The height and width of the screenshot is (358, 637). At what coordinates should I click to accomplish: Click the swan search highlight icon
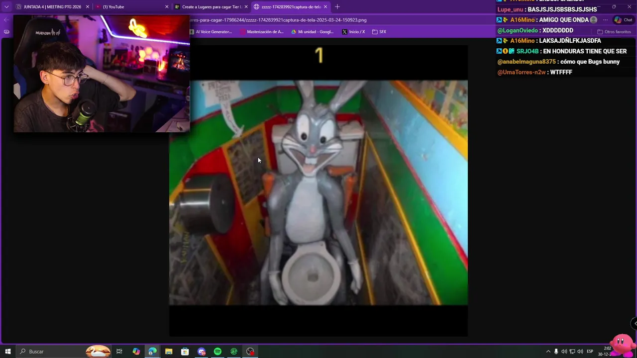click(98, 352)
